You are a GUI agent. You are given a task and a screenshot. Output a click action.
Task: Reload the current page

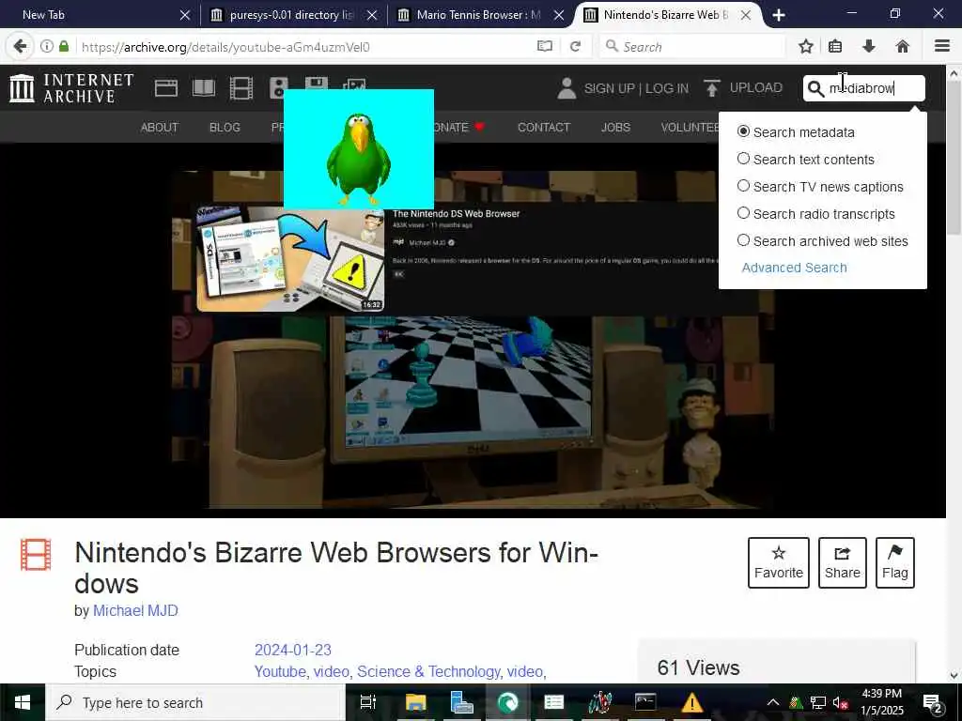tap(575, 46)
